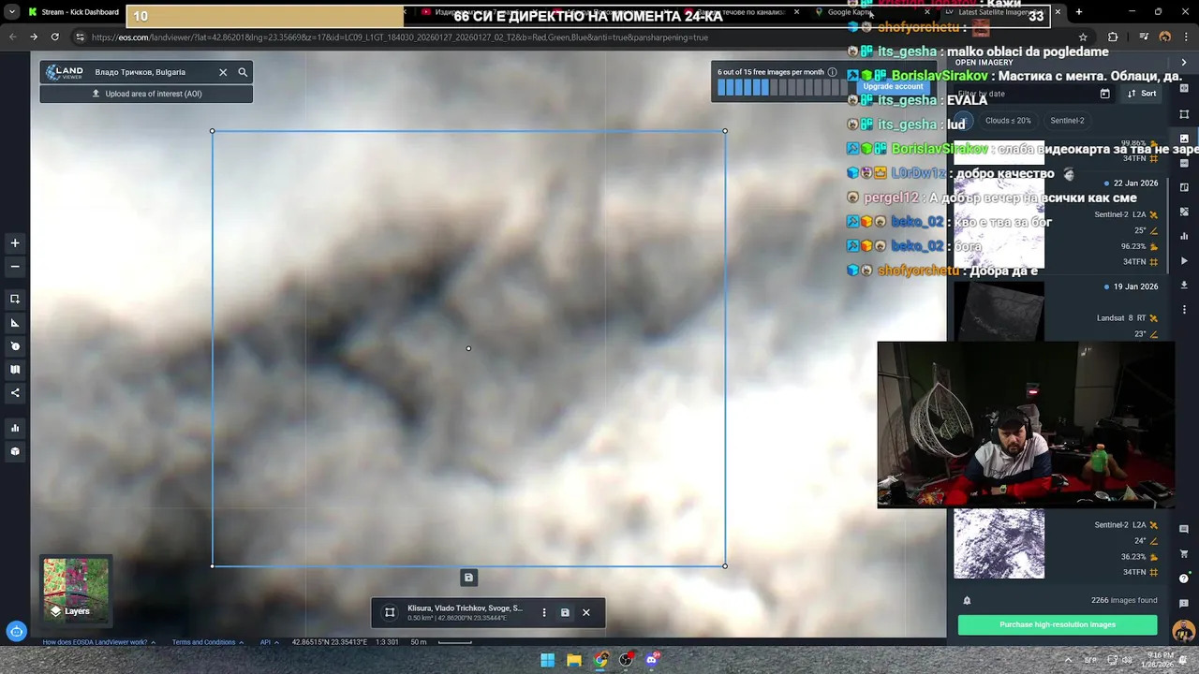Viewport: 1199px width, 674px height.
Task: Zoom out the map with minus button
Action: (15, 267)
